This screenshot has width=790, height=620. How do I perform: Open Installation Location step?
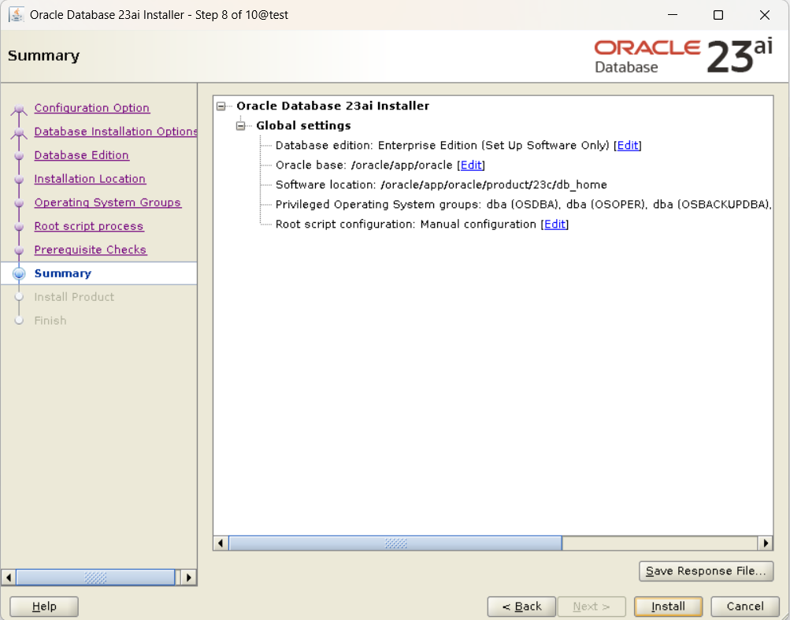tap(90, 179)
